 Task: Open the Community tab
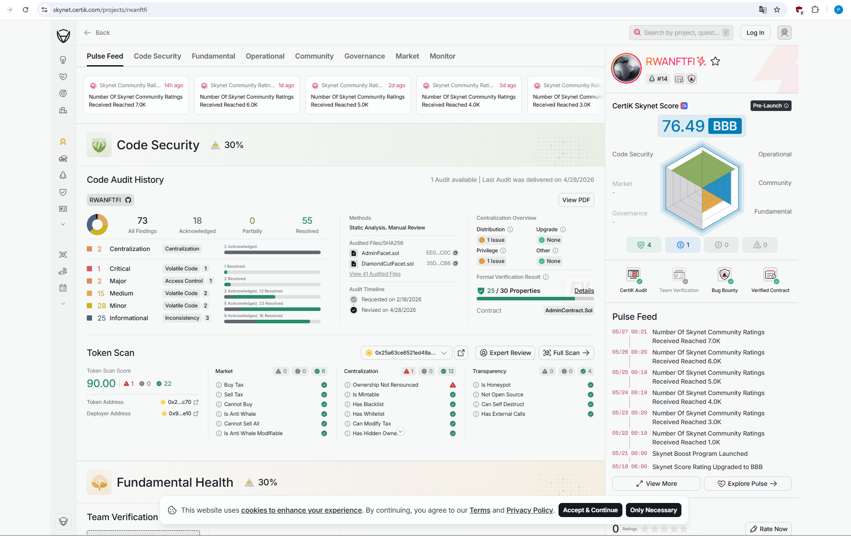click(x=314, y=56)
